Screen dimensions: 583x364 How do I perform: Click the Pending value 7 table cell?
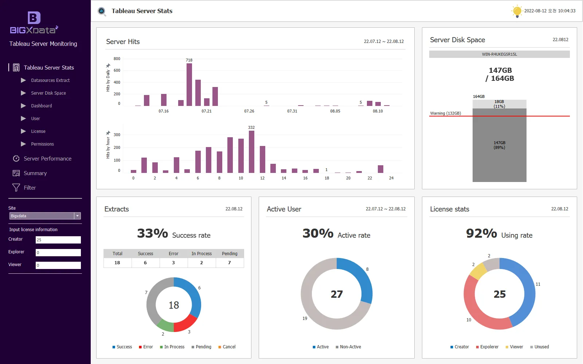click(x=230, y=263)
